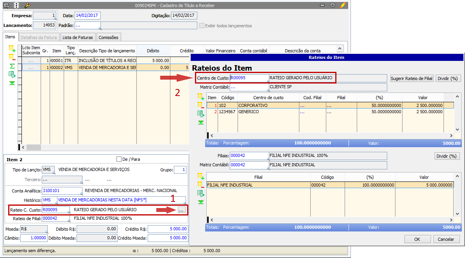Click the traffic light icon in title bar

point(16,5)
